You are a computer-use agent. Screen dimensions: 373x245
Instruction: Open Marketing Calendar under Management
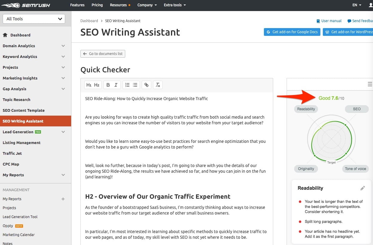pyautogui.click(x=19, y=235)
